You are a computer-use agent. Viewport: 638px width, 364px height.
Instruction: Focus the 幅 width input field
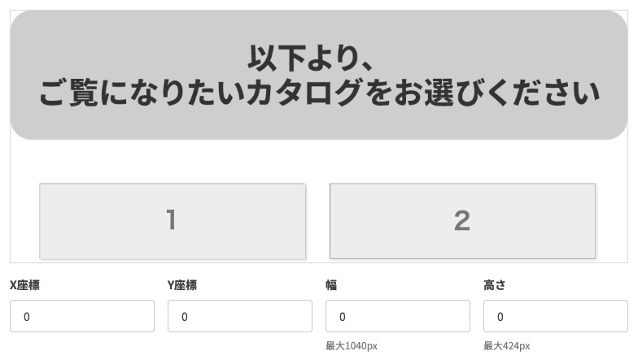coord(398,316)
